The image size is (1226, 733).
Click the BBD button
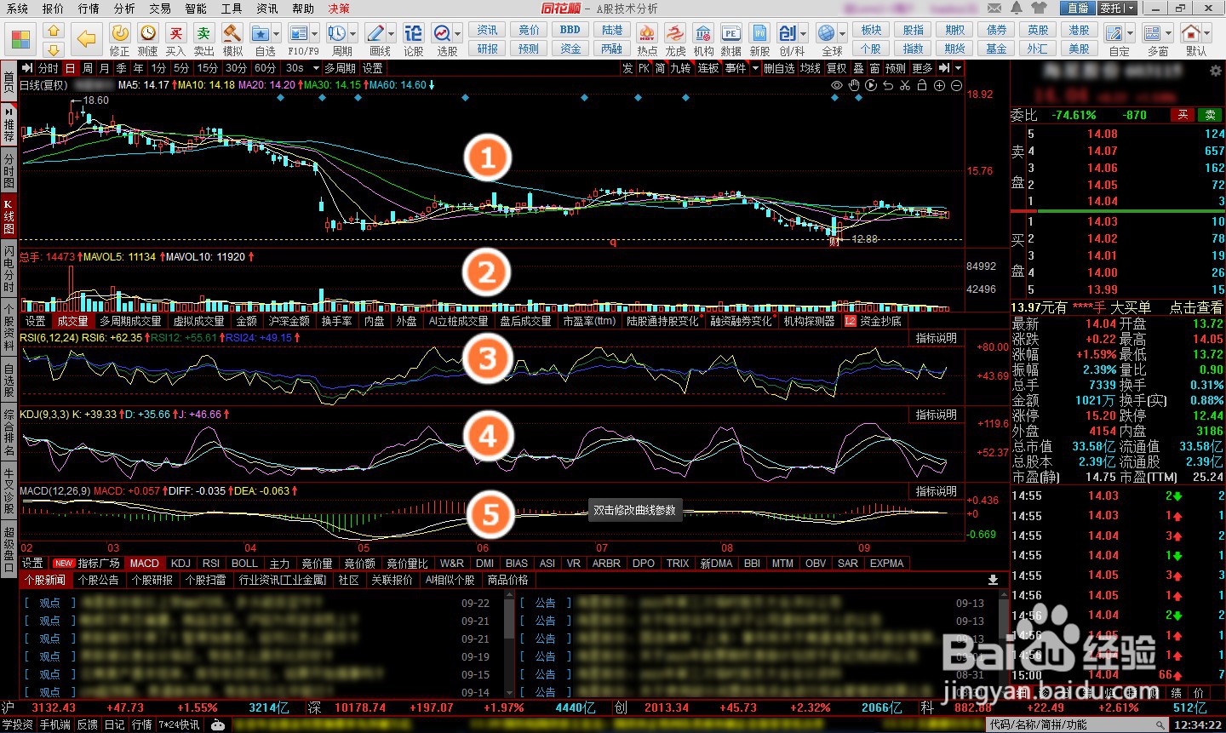point(570,30)
